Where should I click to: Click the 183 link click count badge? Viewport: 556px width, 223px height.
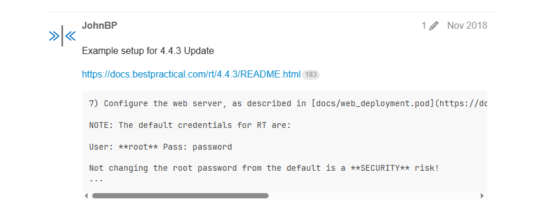[311, 75]
